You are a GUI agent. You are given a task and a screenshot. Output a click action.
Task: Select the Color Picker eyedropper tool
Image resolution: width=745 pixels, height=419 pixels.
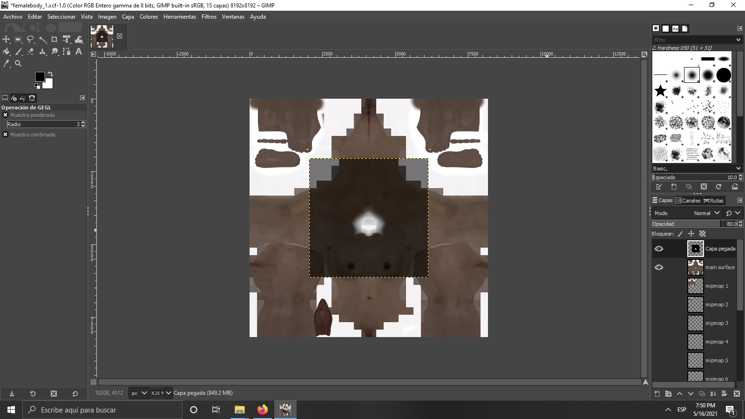6,64
